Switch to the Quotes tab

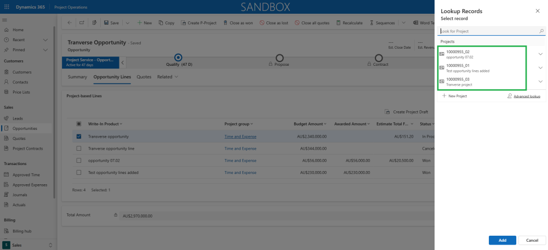click(x=144, y=77)
